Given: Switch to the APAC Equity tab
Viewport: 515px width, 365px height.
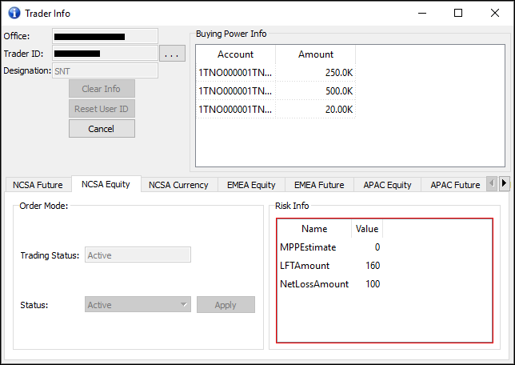Looking at the screenshot, I should (387, 185).
